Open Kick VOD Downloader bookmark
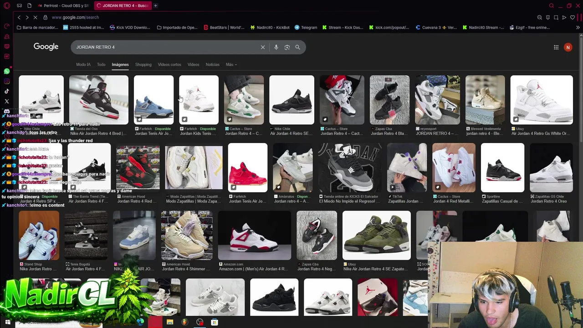Image resolution: width=583 pixels, height=328 pixels. (130, 27)
